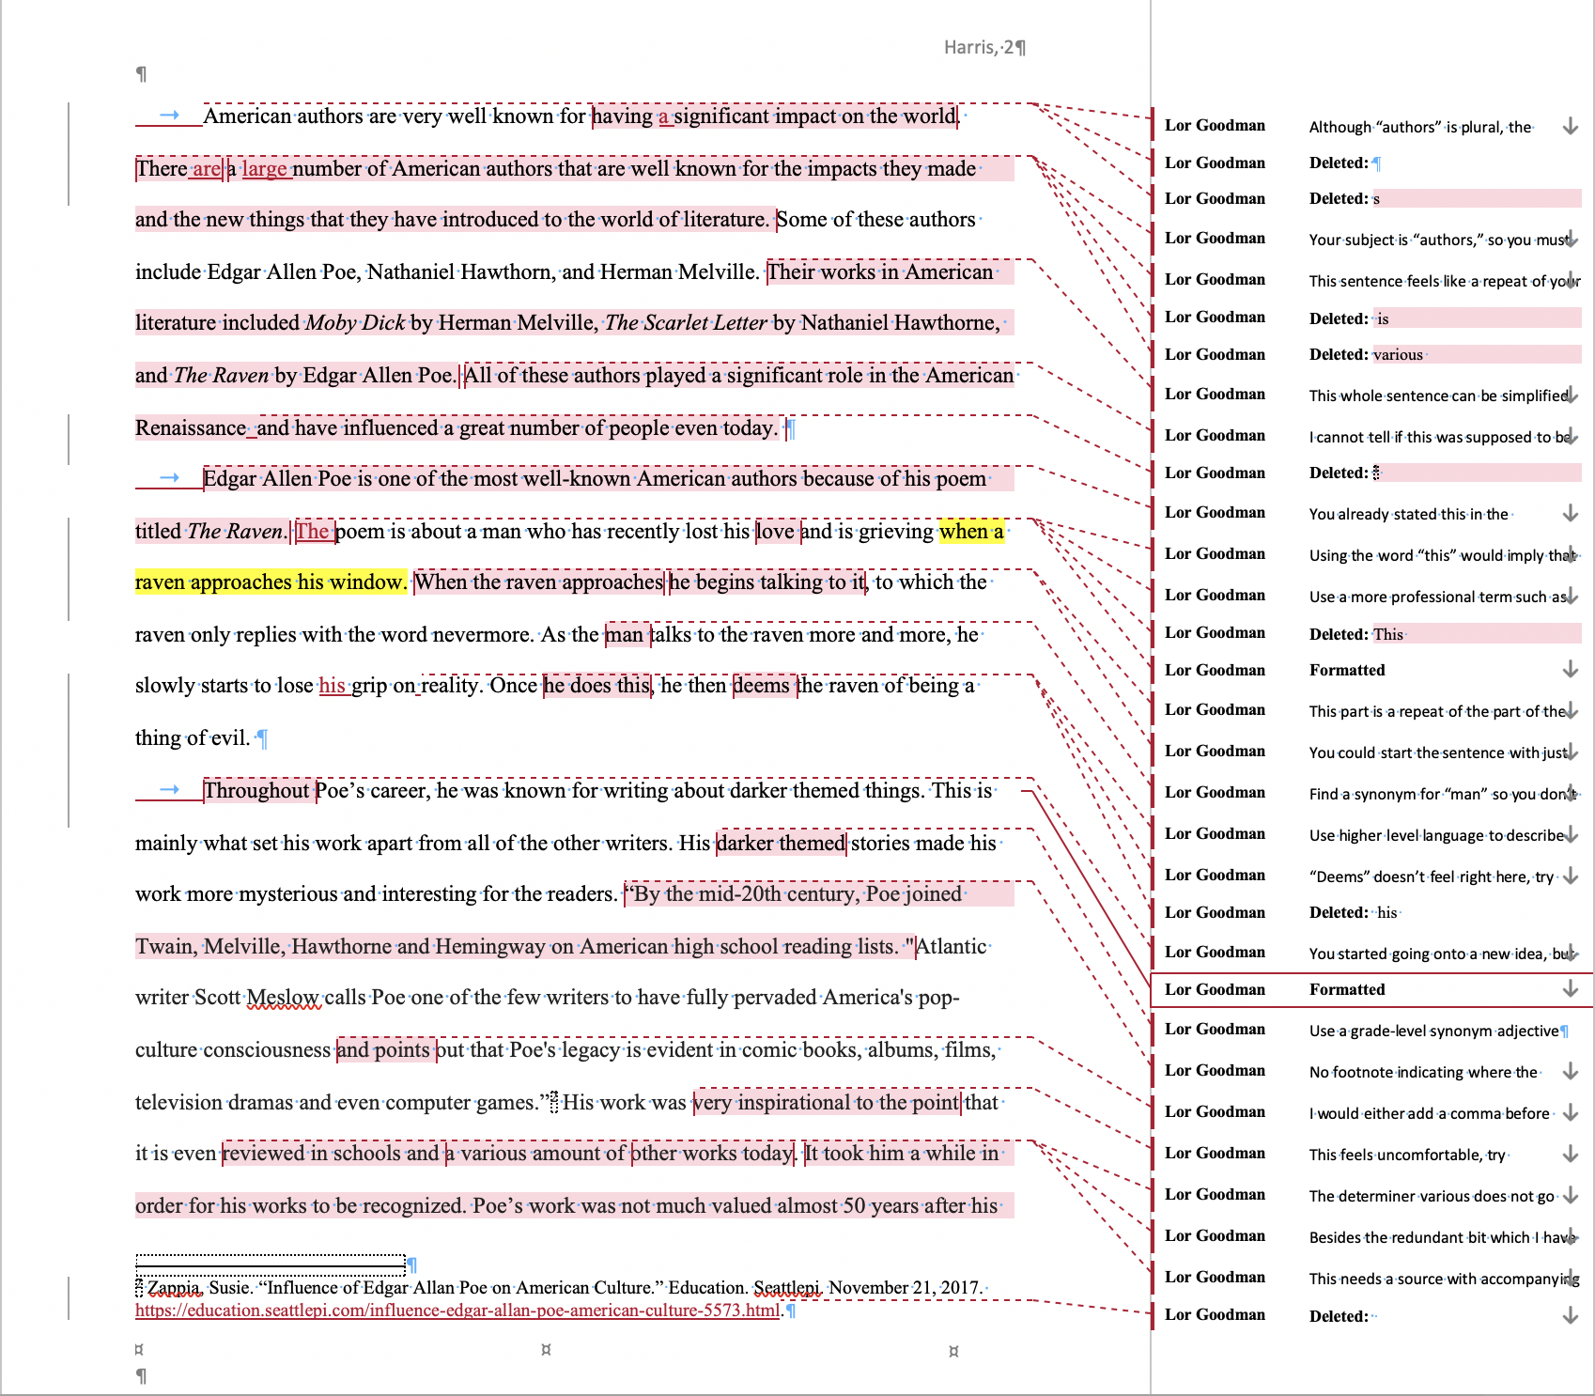The image size is (1595, 1396).
Task: Click the yellow-highlighted 'raven approaches his window' text
Action: click(x=271, y=582)
